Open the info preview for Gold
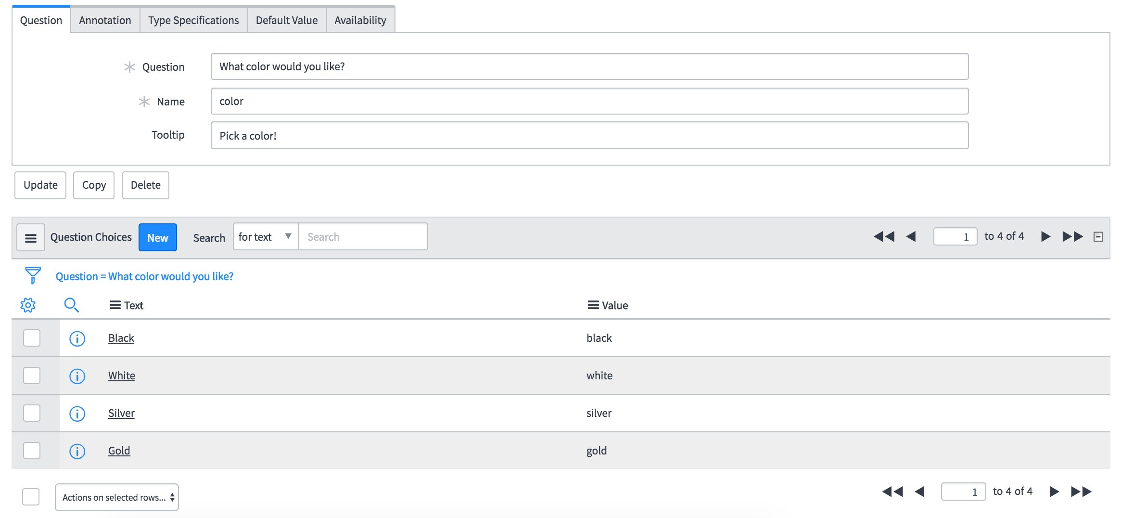 click(x=77, y=451)
